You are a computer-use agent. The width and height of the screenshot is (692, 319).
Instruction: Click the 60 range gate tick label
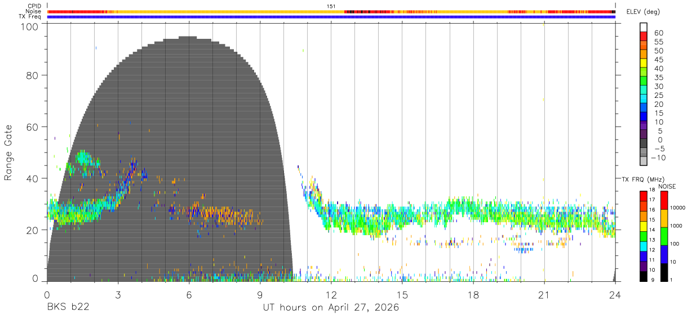click(x=32, y=127)
